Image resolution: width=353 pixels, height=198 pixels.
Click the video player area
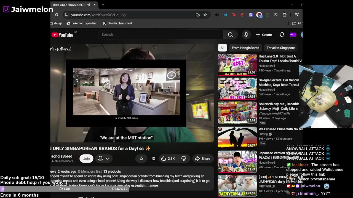(x=132, y=93)
